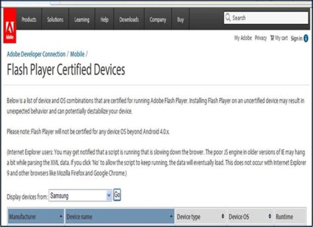
Task: Sort by Manufacturer column arrow
Action: coord(61,216)
